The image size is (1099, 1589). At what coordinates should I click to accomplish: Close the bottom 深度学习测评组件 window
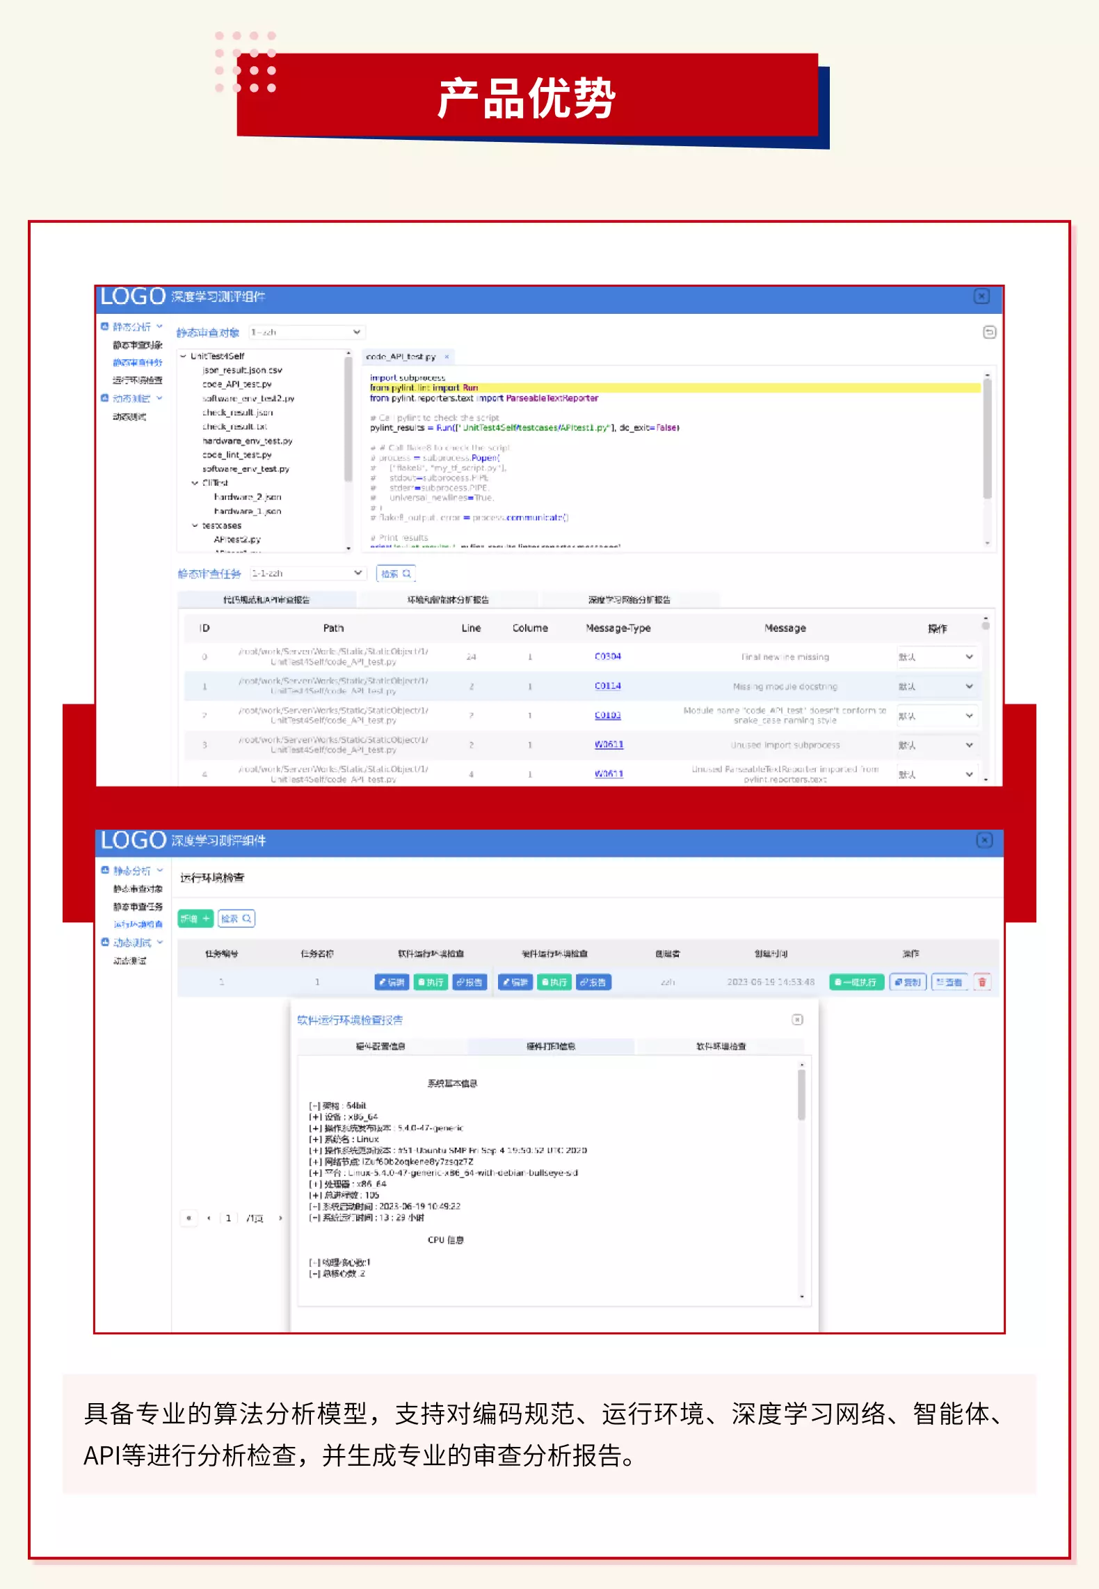(x=984, y=840)
